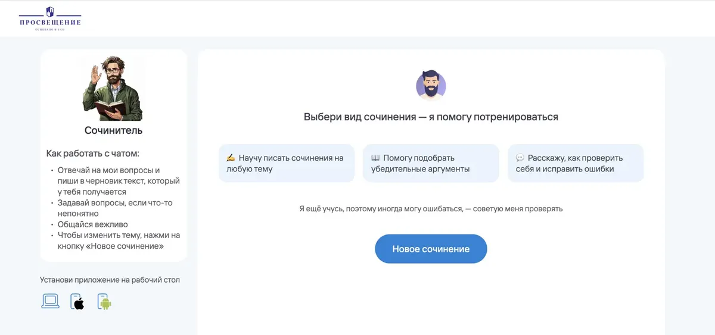Open the Android app install icon
Screen dimensions: 715x335
(105, 302)
